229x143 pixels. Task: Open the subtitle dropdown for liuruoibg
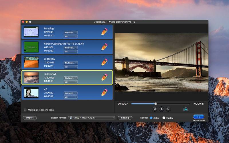point(70,32)
